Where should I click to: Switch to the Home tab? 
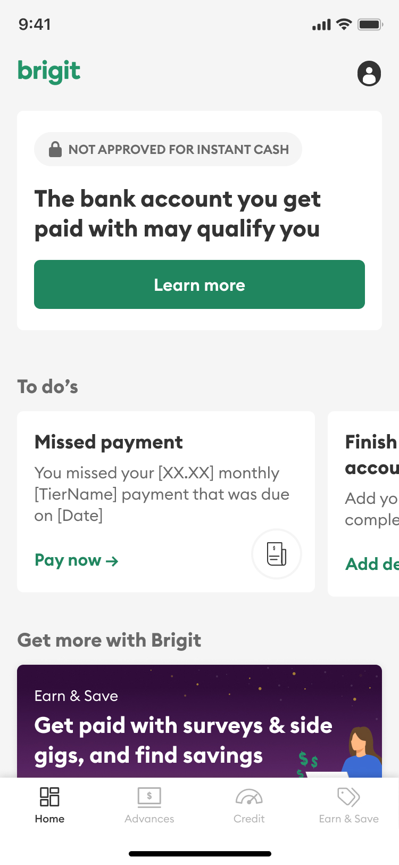[49, 805]
